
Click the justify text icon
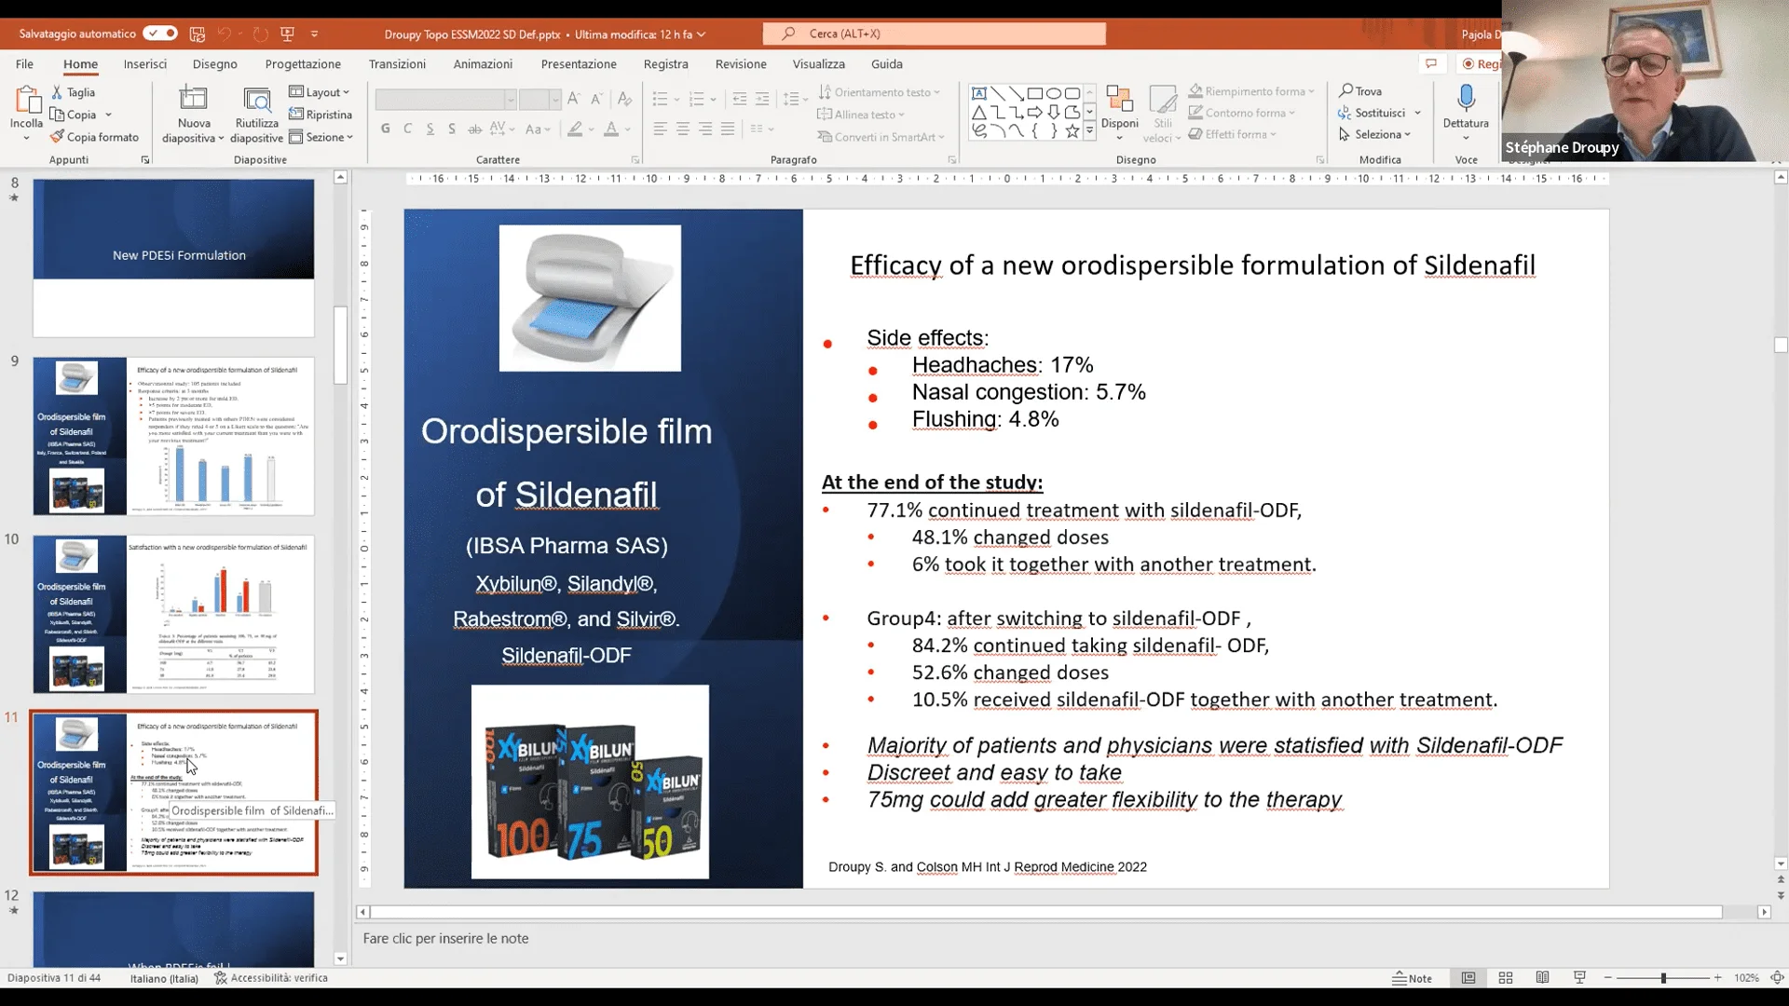(728, 129)
